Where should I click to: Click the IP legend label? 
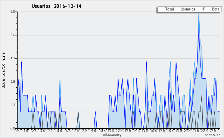pos(204,9)
